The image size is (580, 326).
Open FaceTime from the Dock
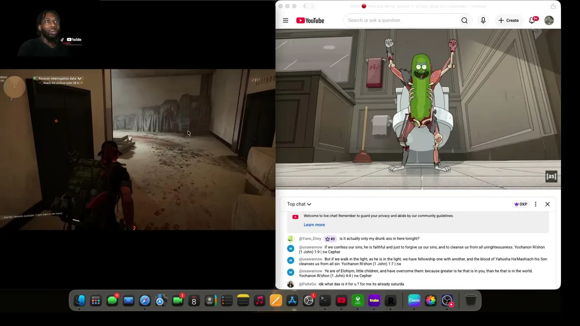(x=178, y=301)
